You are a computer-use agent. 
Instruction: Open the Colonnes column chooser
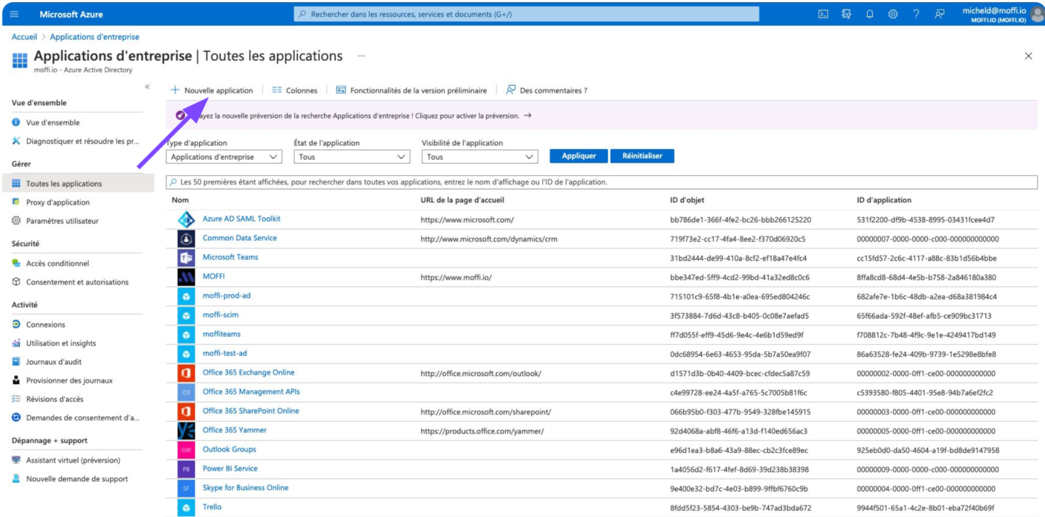[x=294, y=91]
